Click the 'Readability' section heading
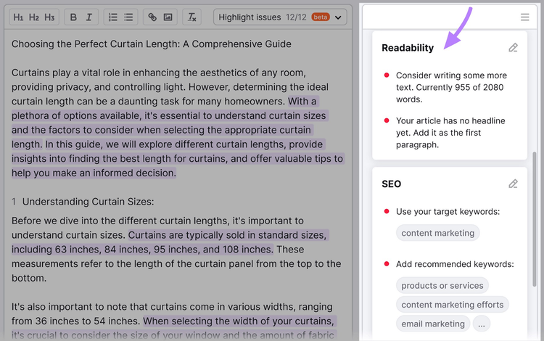Screen dimensions: 544x341 click(x=408, y=48)
